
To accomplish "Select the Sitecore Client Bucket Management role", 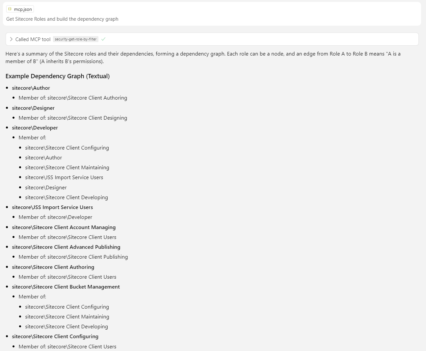I will point(66,287).
